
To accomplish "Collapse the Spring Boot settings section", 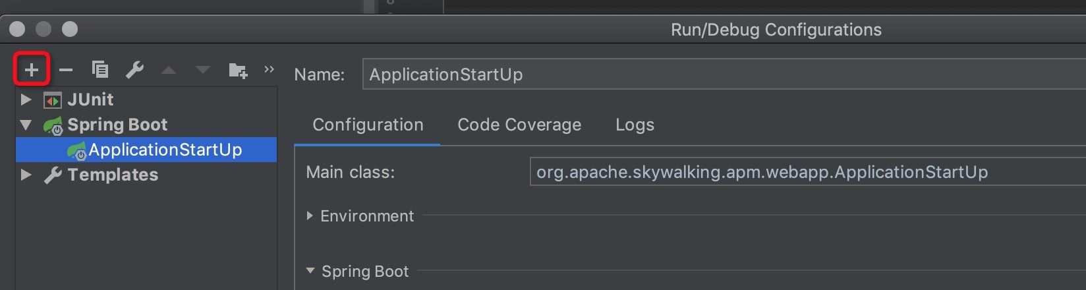I will point(310,271).
